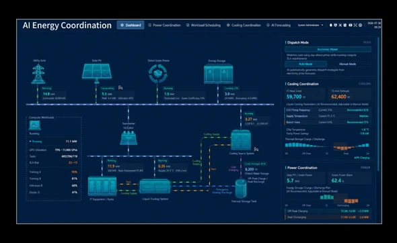Viewport: 397px width, 243px height.
Task: Click the Solar PV panel icon
Action: coord(97,73)
